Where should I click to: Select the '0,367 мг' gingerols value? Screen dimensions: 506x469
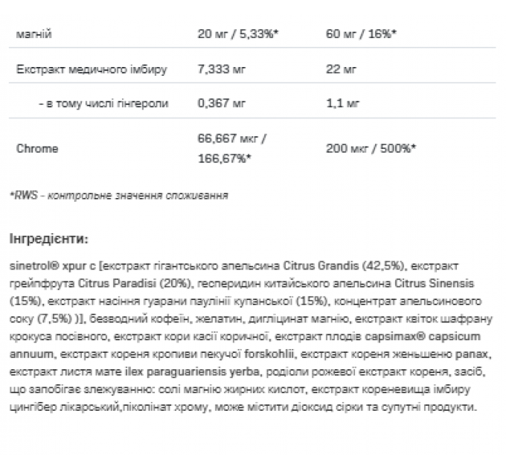coord(222,103)
